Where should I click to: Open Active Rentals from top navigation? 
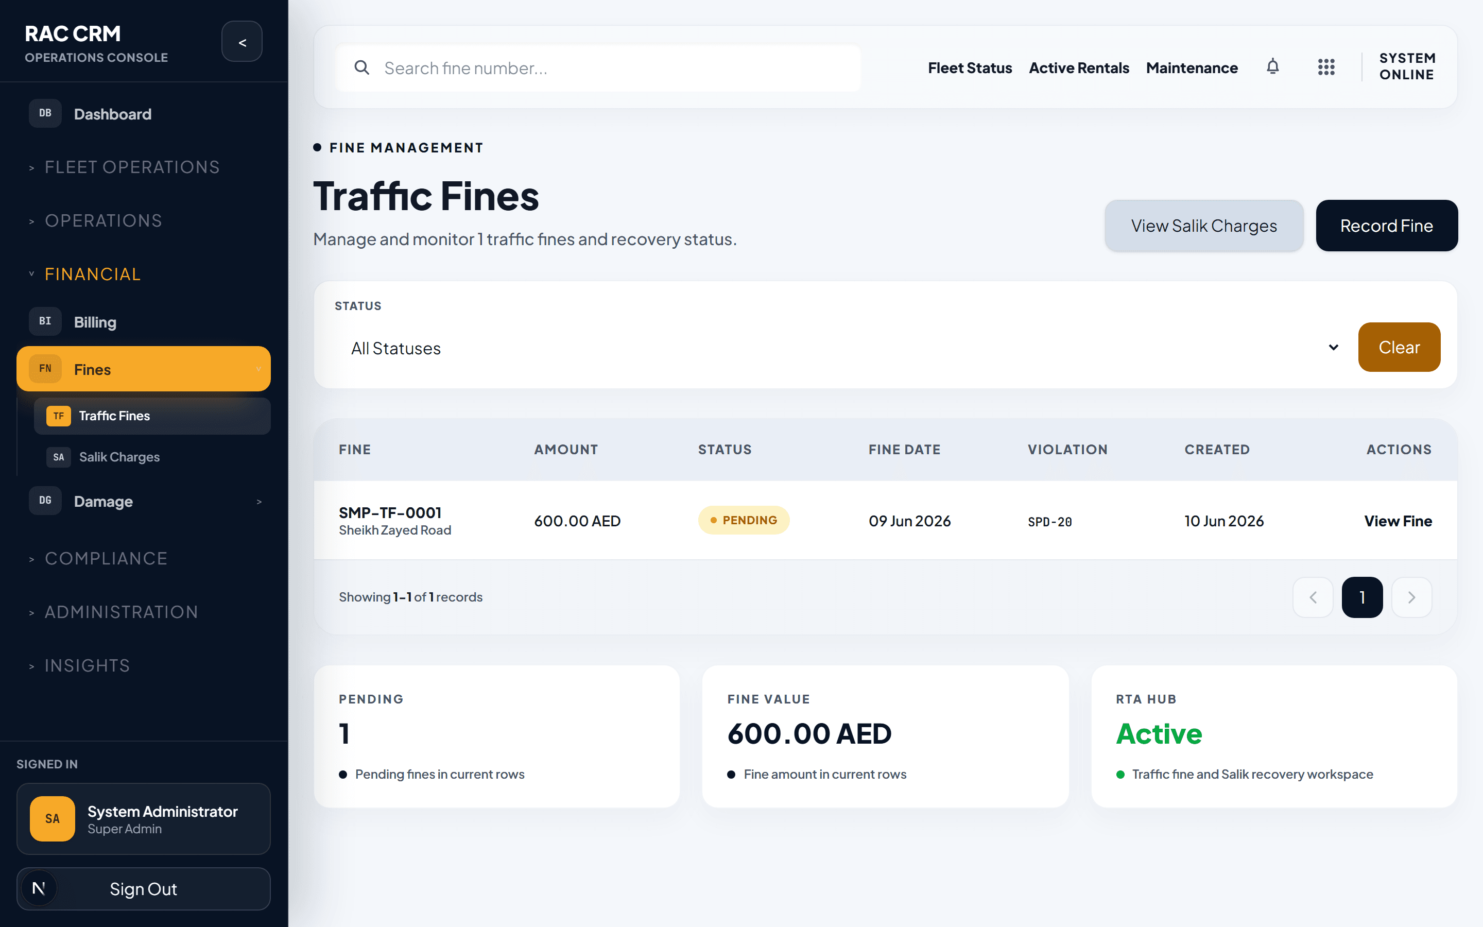(x=1079, y=67)
